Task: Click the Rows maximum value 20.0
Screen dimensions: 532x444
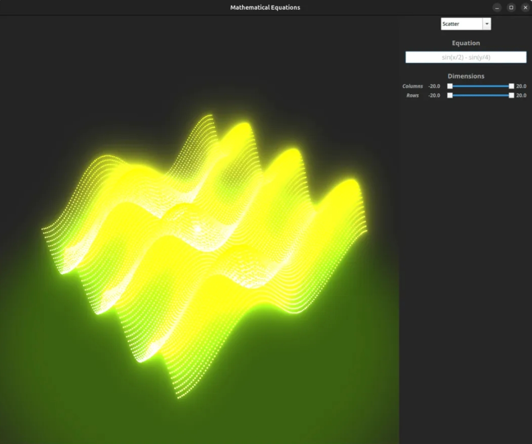Action: click(x=521, y=96)
